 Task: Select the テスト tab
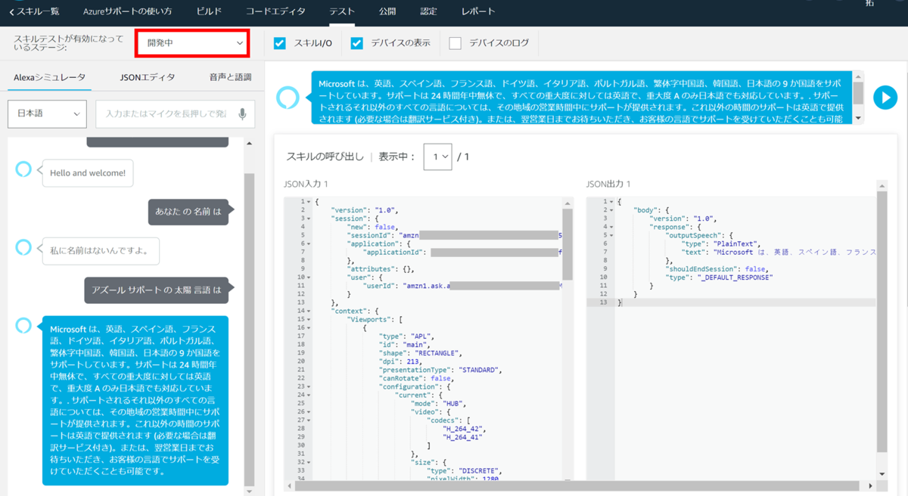(x=342, y=11)
